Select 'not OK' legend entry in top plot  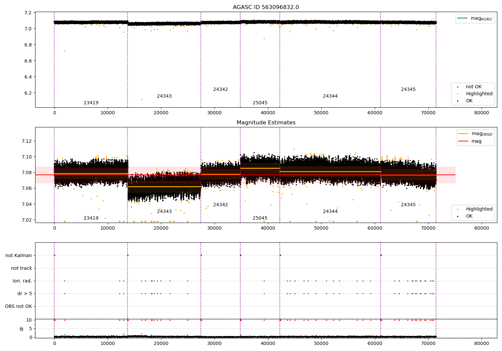point(474,87)
